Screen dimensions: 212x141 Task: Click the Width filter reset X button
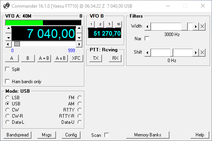click(x=202, y=26)
